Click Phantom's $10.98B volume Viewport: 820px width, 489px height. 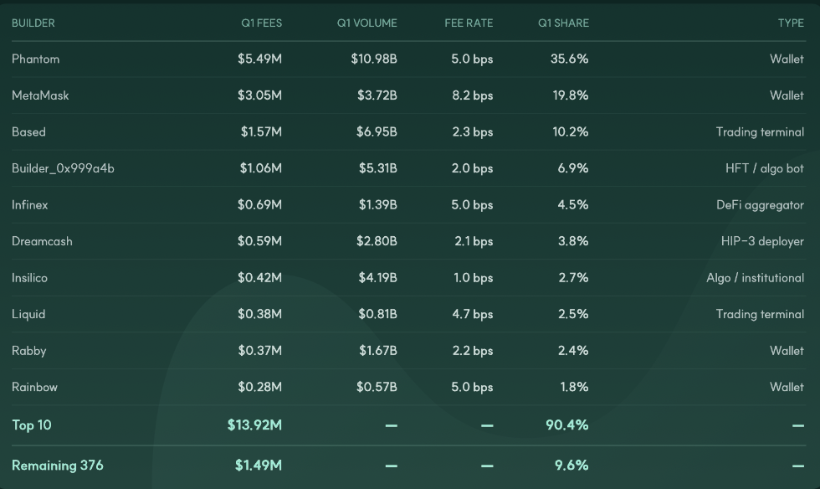tap(374, 59)
